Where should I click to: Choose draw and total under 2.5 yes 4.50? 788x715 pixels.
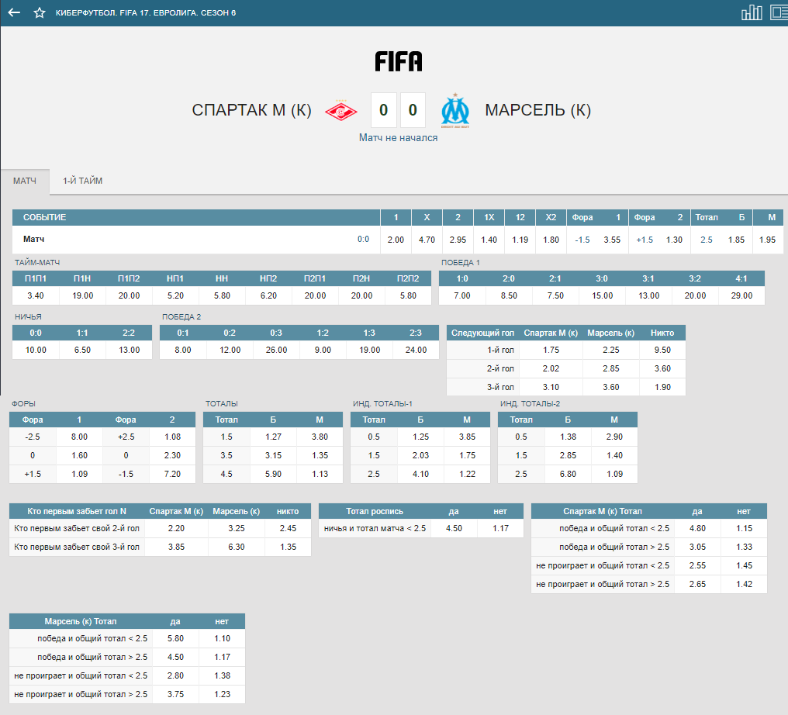point(454,528)
